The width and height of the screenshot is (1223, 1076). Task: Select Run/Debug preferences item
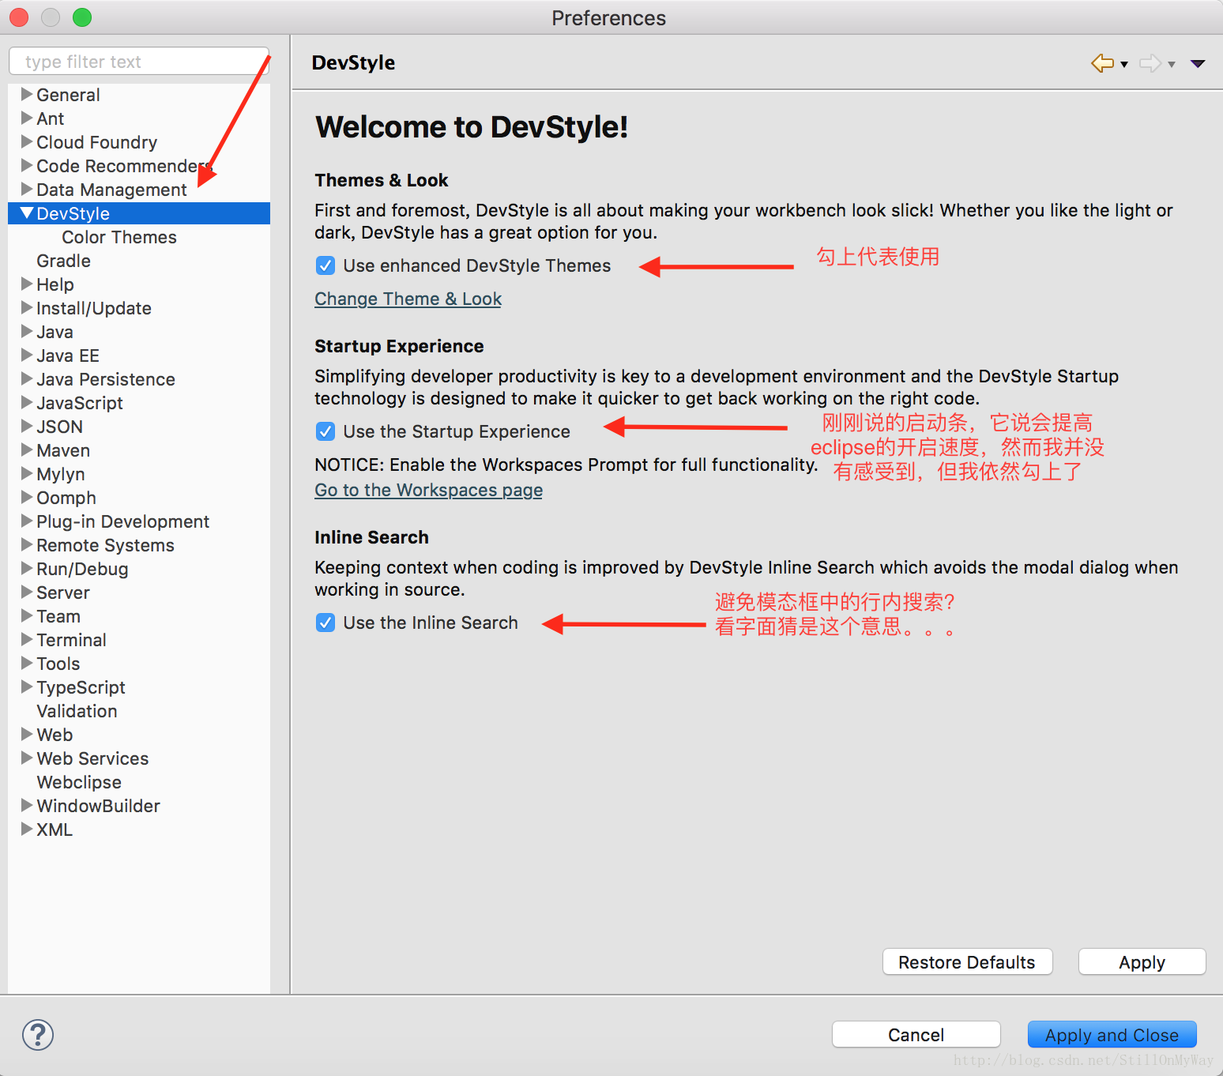pyautogui.click(x=82, y=569)
